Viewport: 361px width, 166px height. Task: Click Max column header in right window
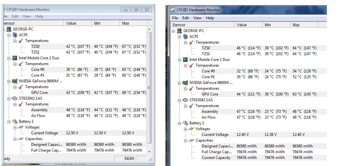[x=305, y=25]
